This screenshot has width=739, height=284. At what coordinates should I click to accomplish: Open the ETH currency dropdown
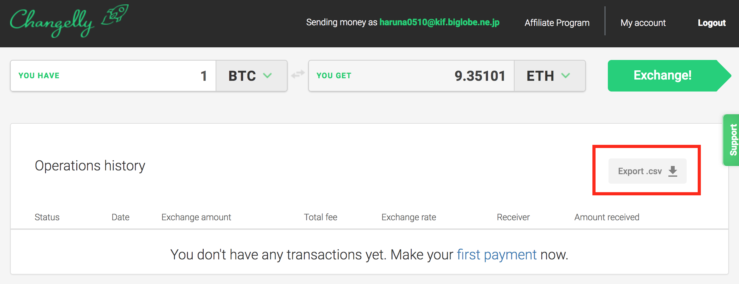click(x=550, y=76)
